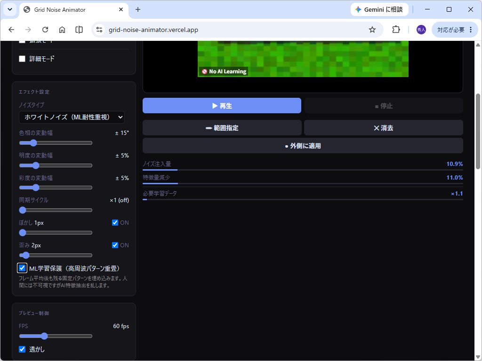The width and height of the screenshot is (482, 361).
Task: Click the 範囲指定 button
Action: pos(222,128)
